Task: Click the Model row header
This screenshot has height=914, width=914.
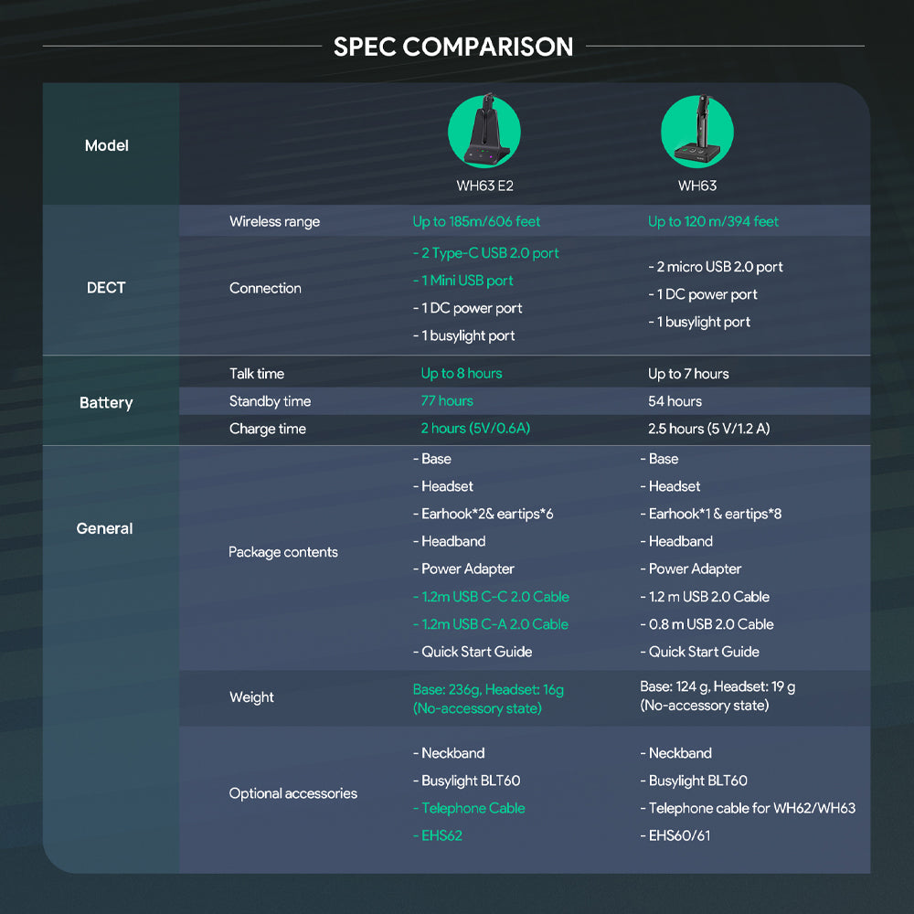Action: [x=107, y=145]
